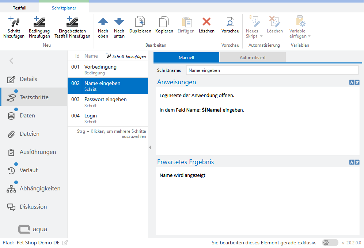Click the Schritt hinzufügen ribbon icon

pos(14,22)
